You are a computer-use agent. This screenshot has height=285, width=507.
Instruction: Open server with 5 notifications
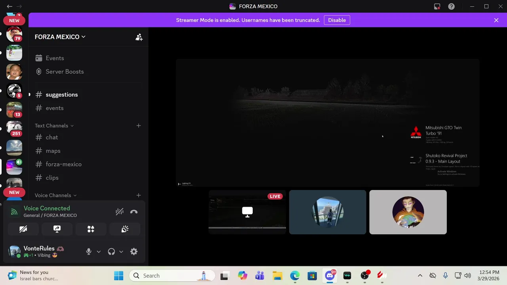14,91
